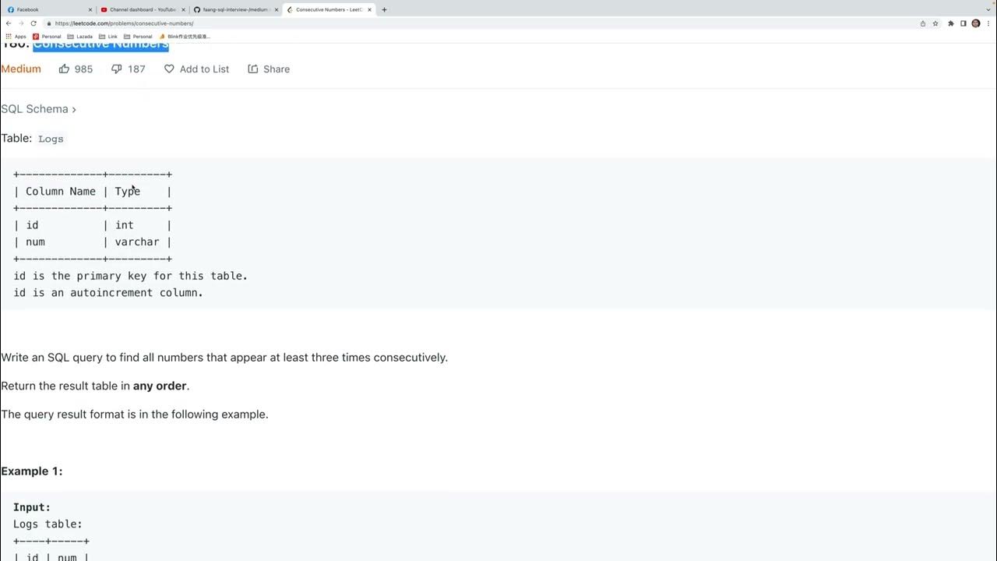Click the 'Example 1:' heading
The image size is (997, 561).
(x=32, y=471)
